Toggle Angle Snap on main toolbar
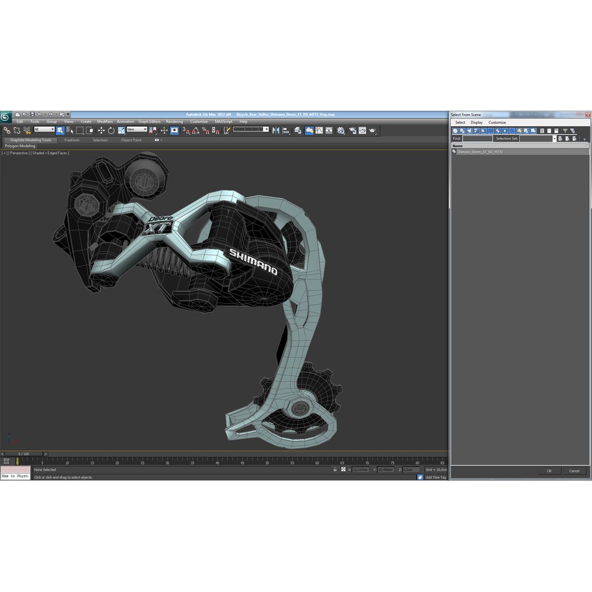The width and height of the screenshot is (592, 592). (x=196, y=130)
